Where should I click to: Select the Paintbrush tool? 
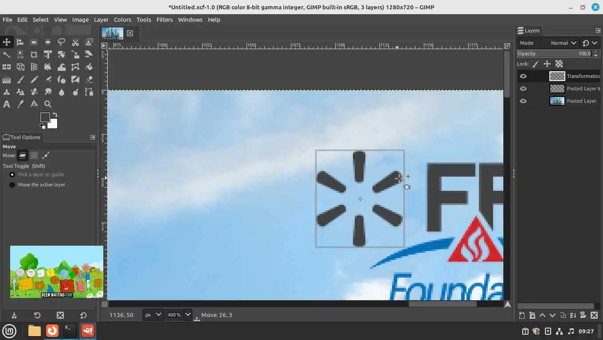point(20,80)
